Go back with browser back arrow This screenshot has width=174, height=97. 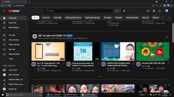pos(2,5)
